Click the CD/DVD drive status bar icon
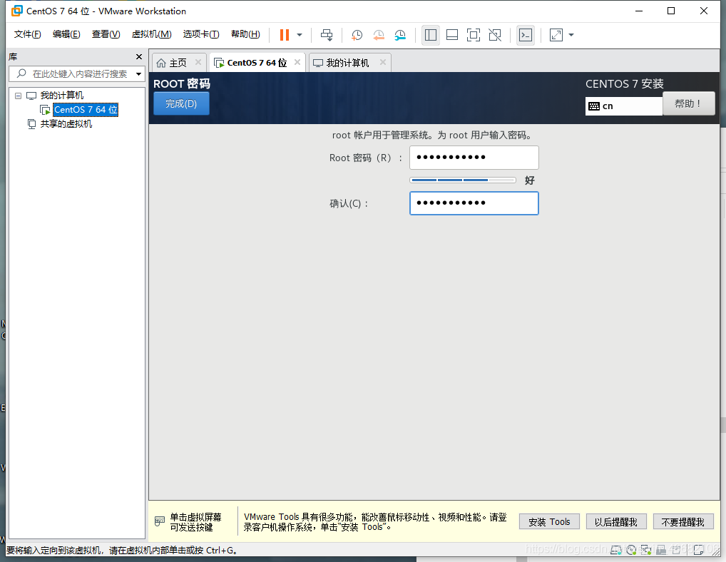Viewport: 726px width, 562px height. pyautogui.click(x=631, y=550)
